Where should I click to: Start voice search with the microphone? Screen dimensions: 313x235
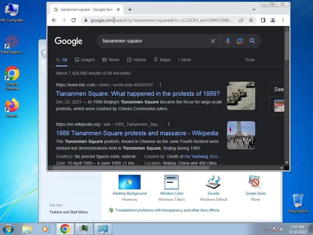tap(228, 41)
